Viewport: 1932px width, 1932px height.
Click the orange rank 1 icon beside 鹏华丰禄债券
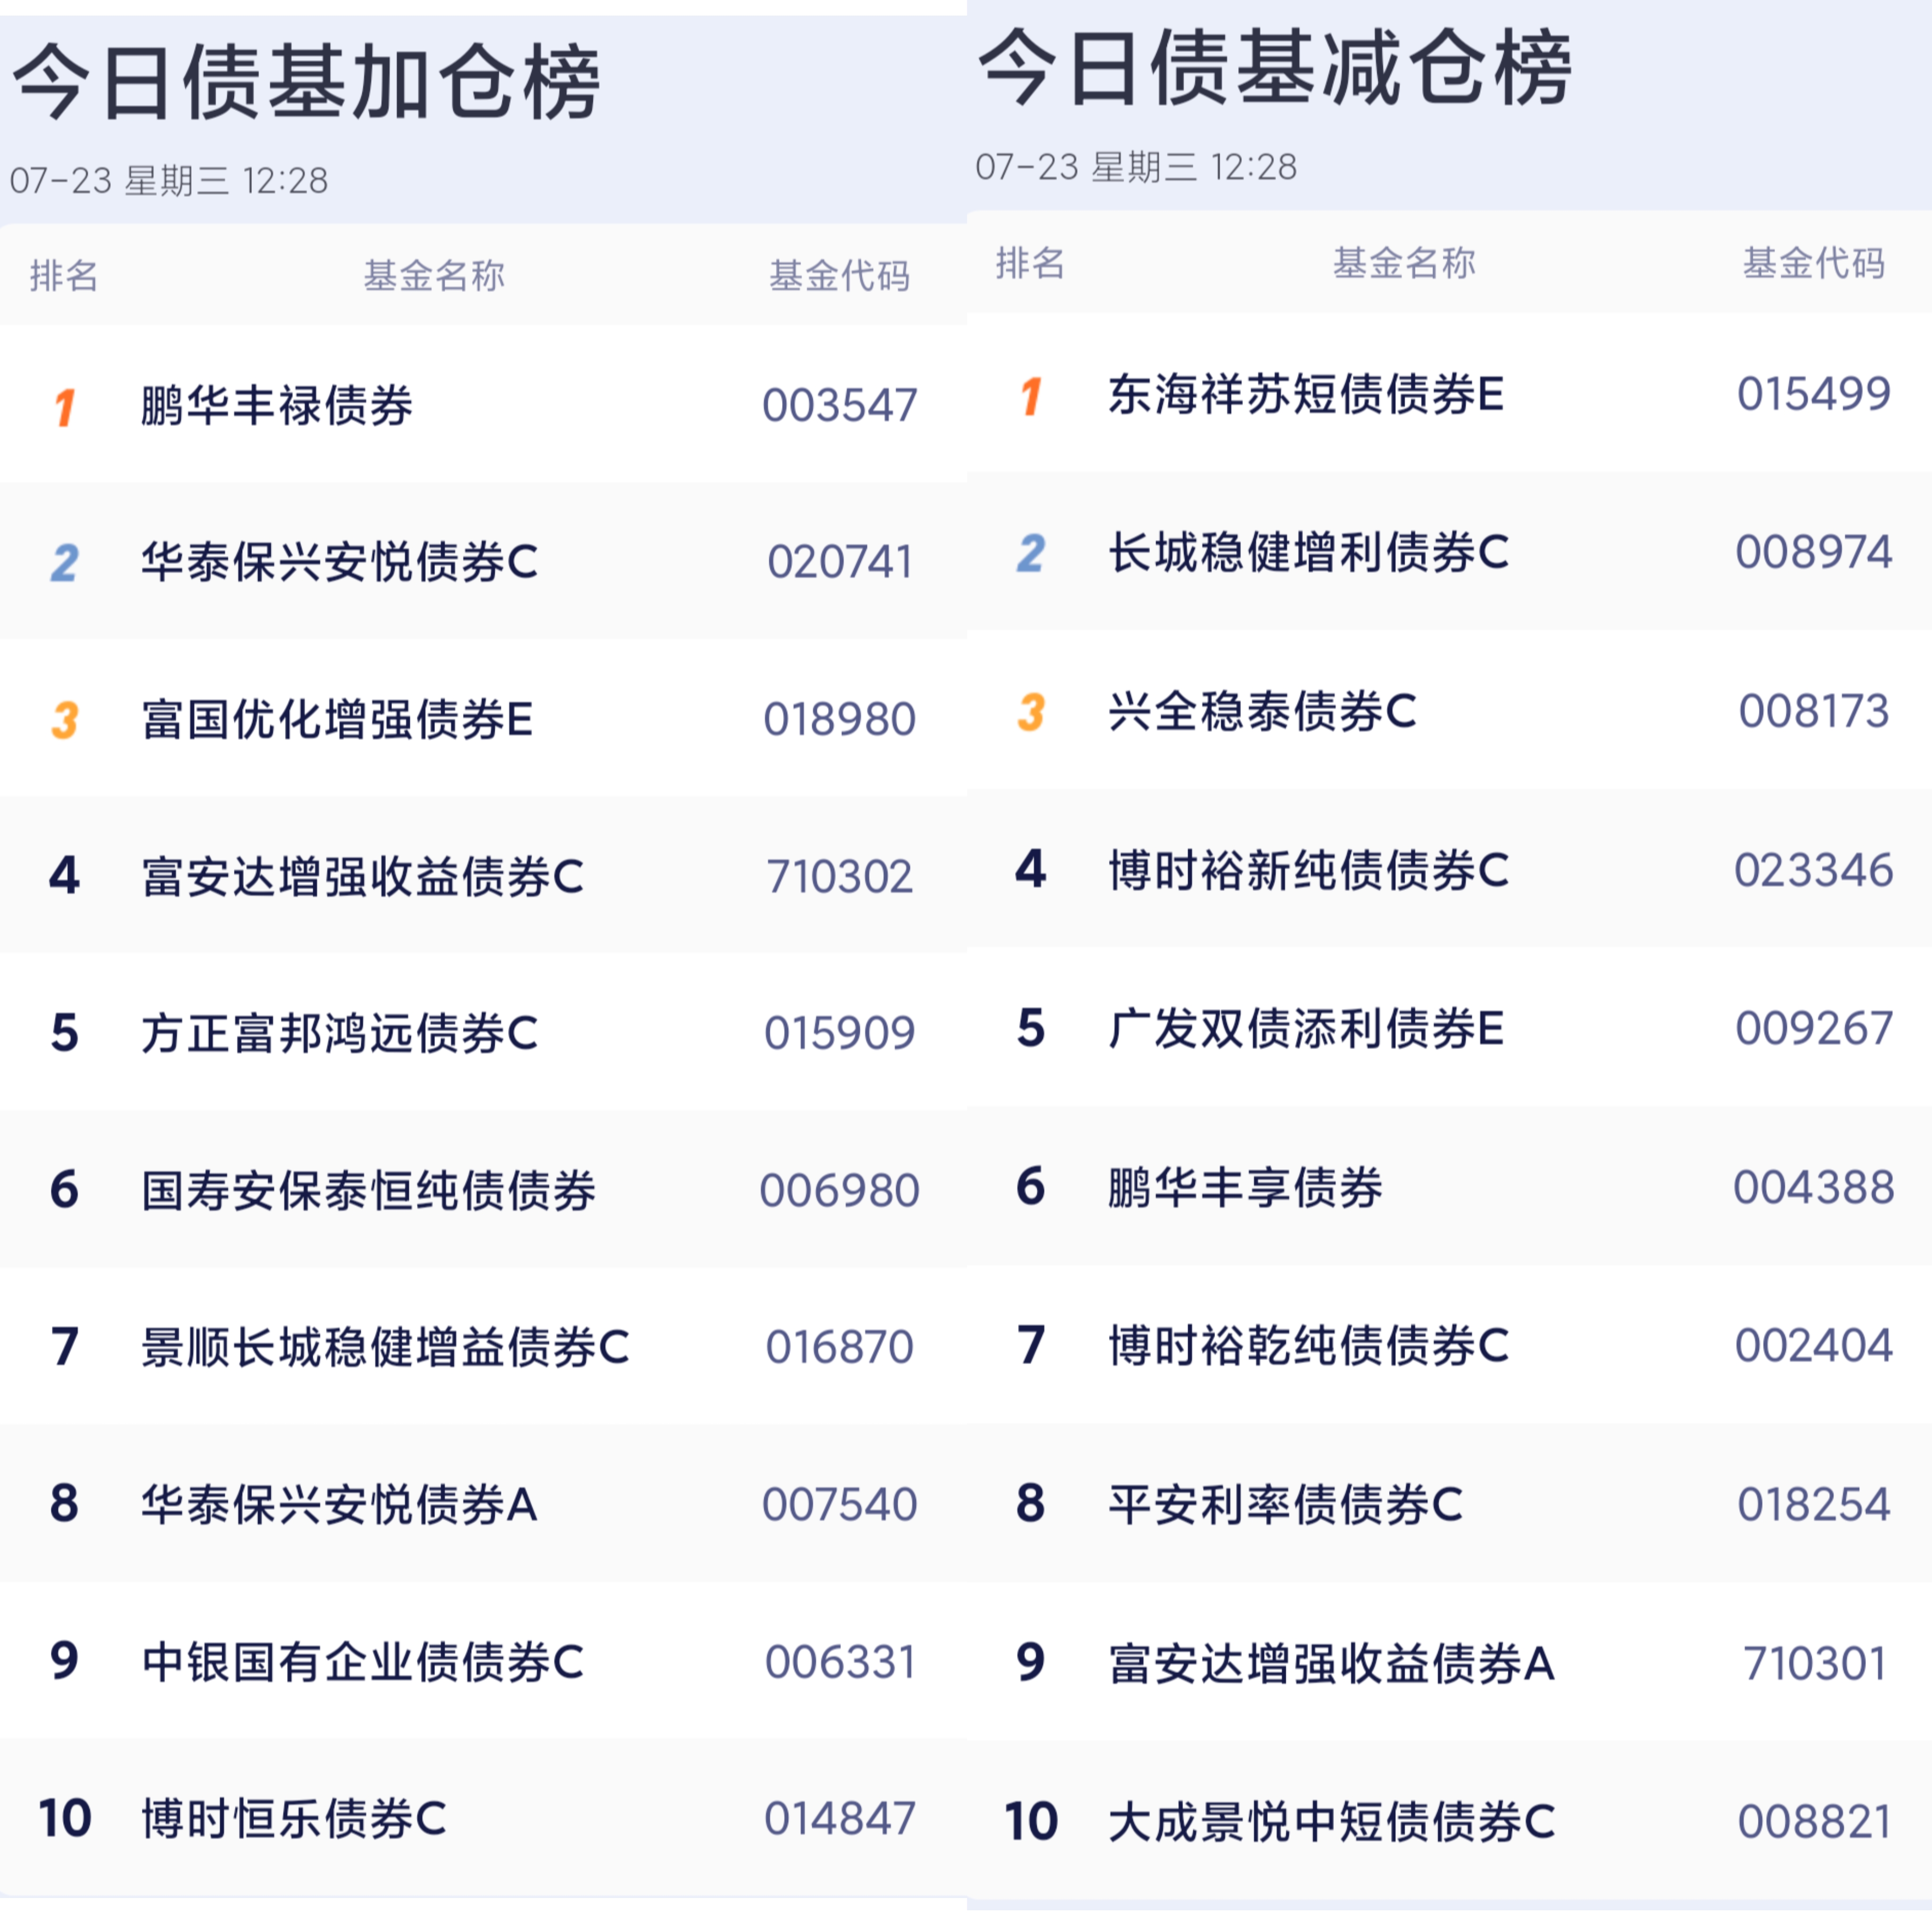(x=65, y=407)
